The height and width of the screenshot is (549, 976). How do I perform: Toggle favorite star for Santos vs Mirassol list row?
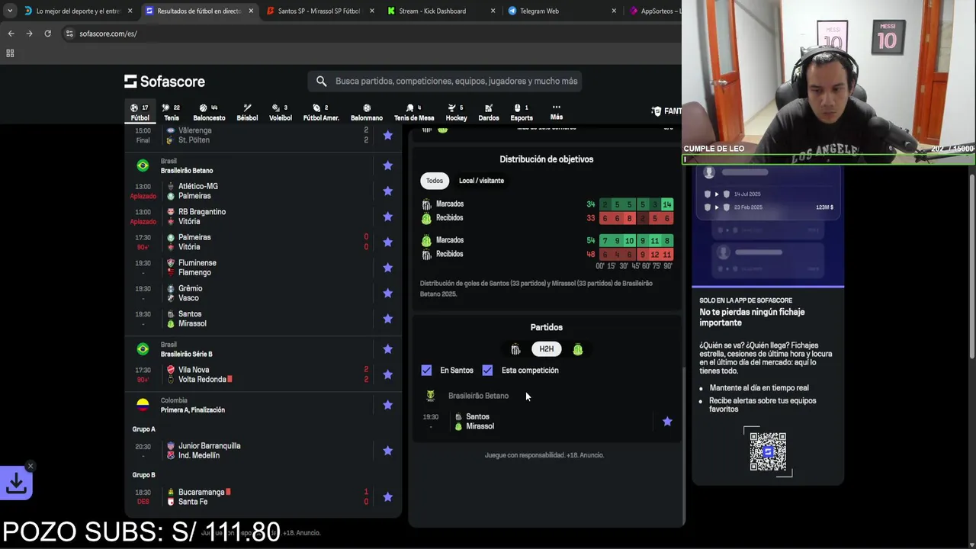click(387, 319)
